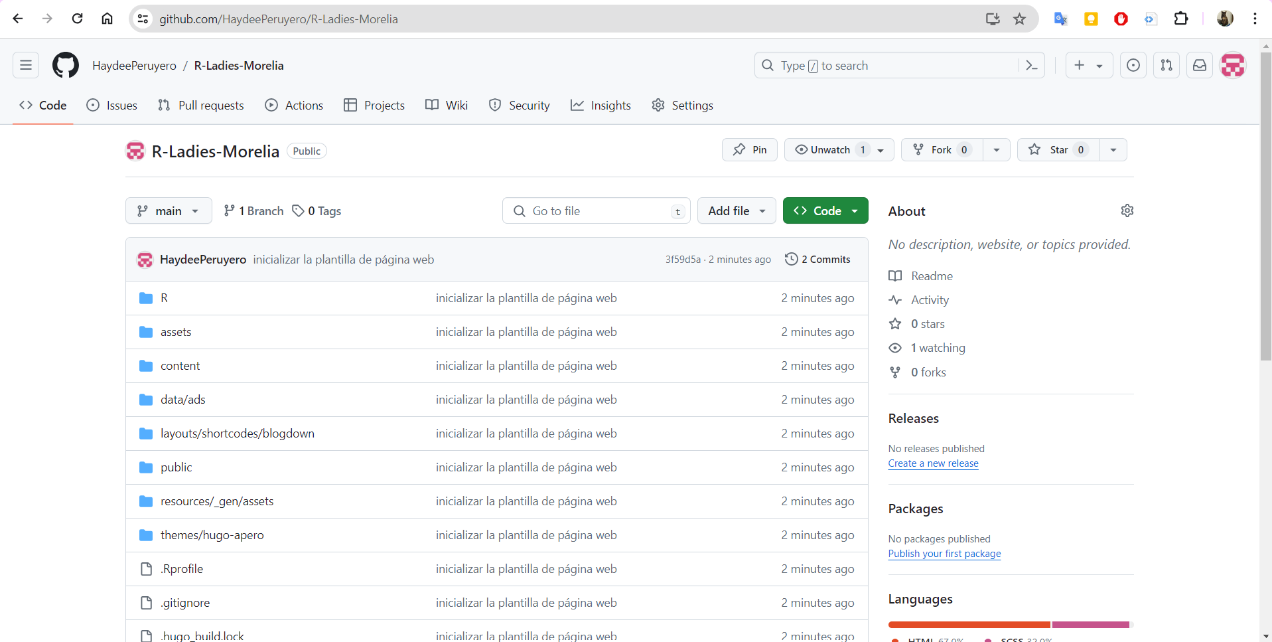The image size is (1272, 642).
Task: Click the orange HTML language bar segment
Action: (969, 625)
